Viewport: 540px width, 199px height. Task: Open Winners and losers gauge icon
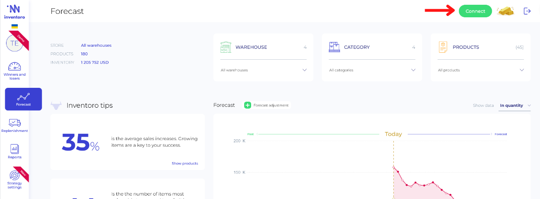coord(15,67)
